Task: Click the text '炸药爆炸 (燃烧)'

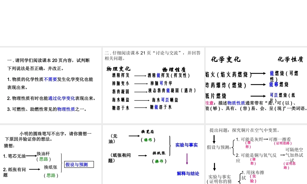Action: tap(226, 85)
